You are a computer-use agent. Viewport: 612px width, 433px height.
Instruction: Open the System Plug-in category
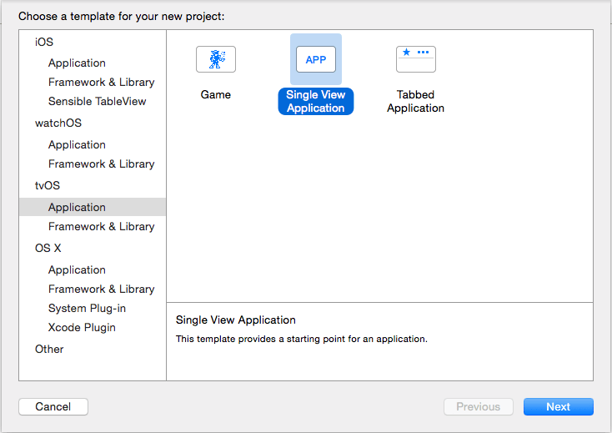coord(87,308)
